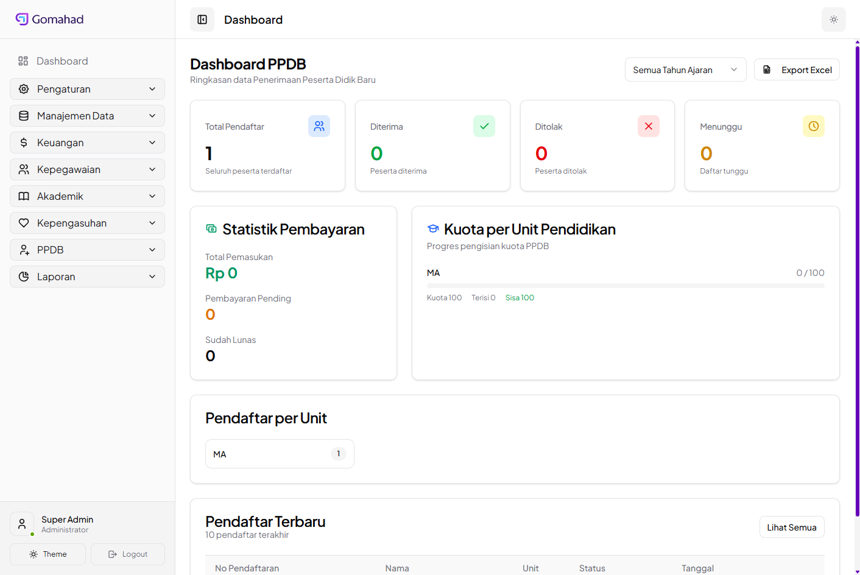Click the 'Tanggal' column header
The image size is (860, 575).
pyautogui.click(x=697, y=568)
